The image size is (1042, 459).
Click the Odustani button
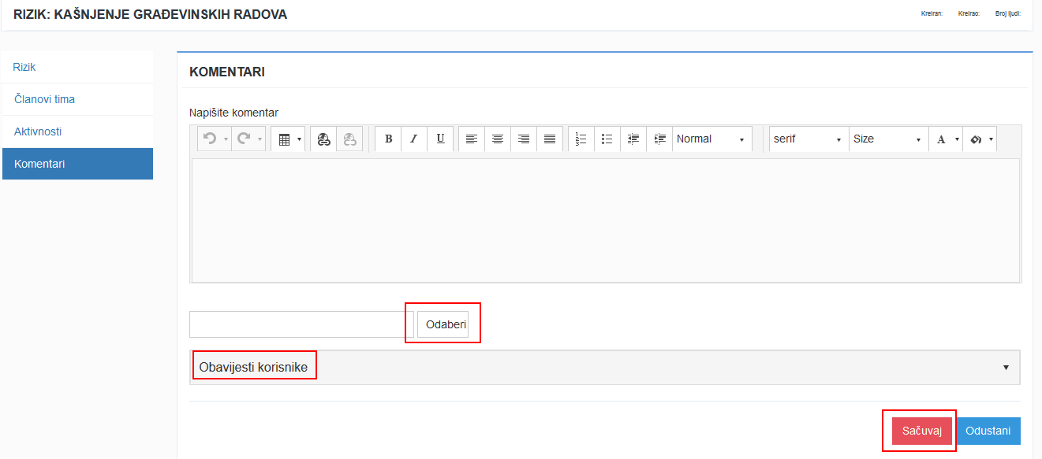click(988, 431)
